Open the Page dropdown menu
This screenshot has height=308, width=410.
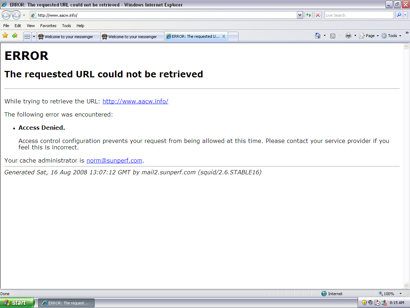pyautogui.click(x=369, y=36)
